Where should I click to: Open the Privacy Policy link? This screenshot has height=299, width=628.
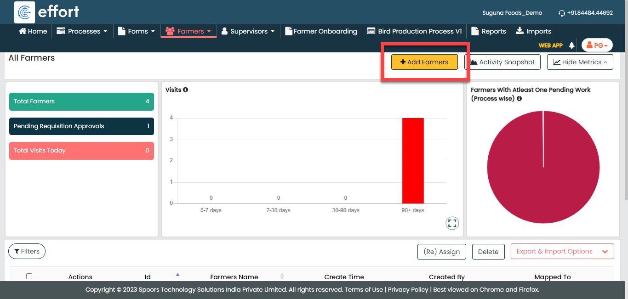tap(408, 290)
